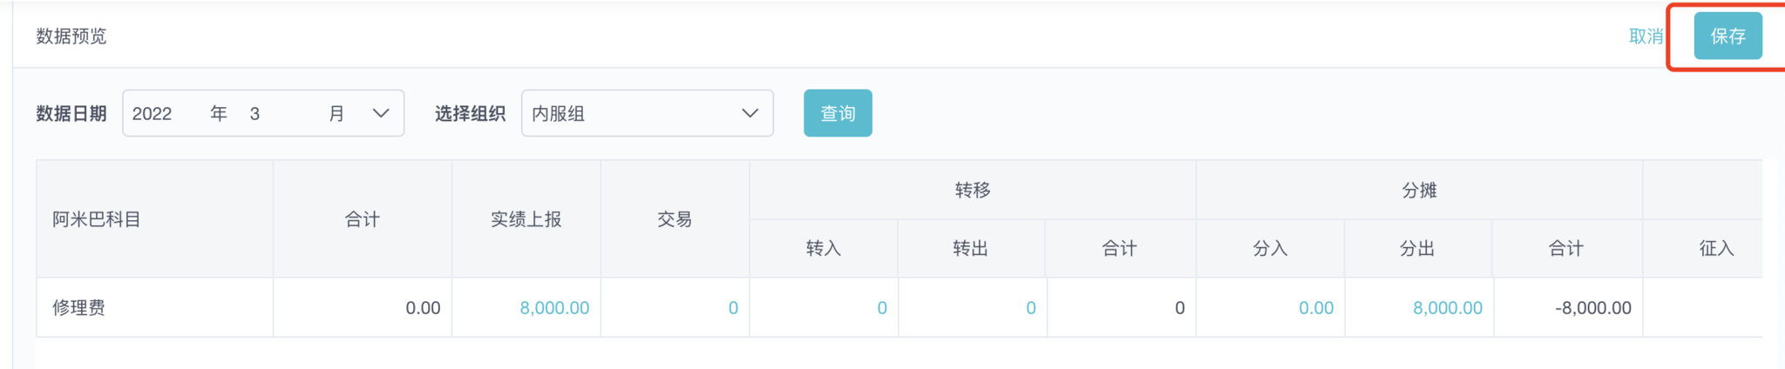Click the month value 3 in date field
This screenshot has width=1785, height=369.
click(255, 114)
